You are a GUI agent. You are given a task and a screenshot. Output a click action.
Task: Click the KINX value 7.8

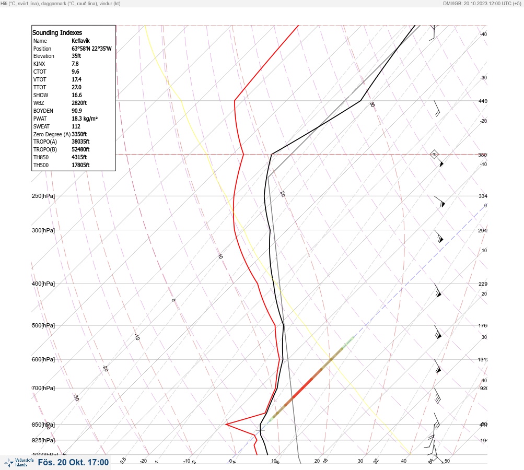pyautogui.click(x=75, y=64)
